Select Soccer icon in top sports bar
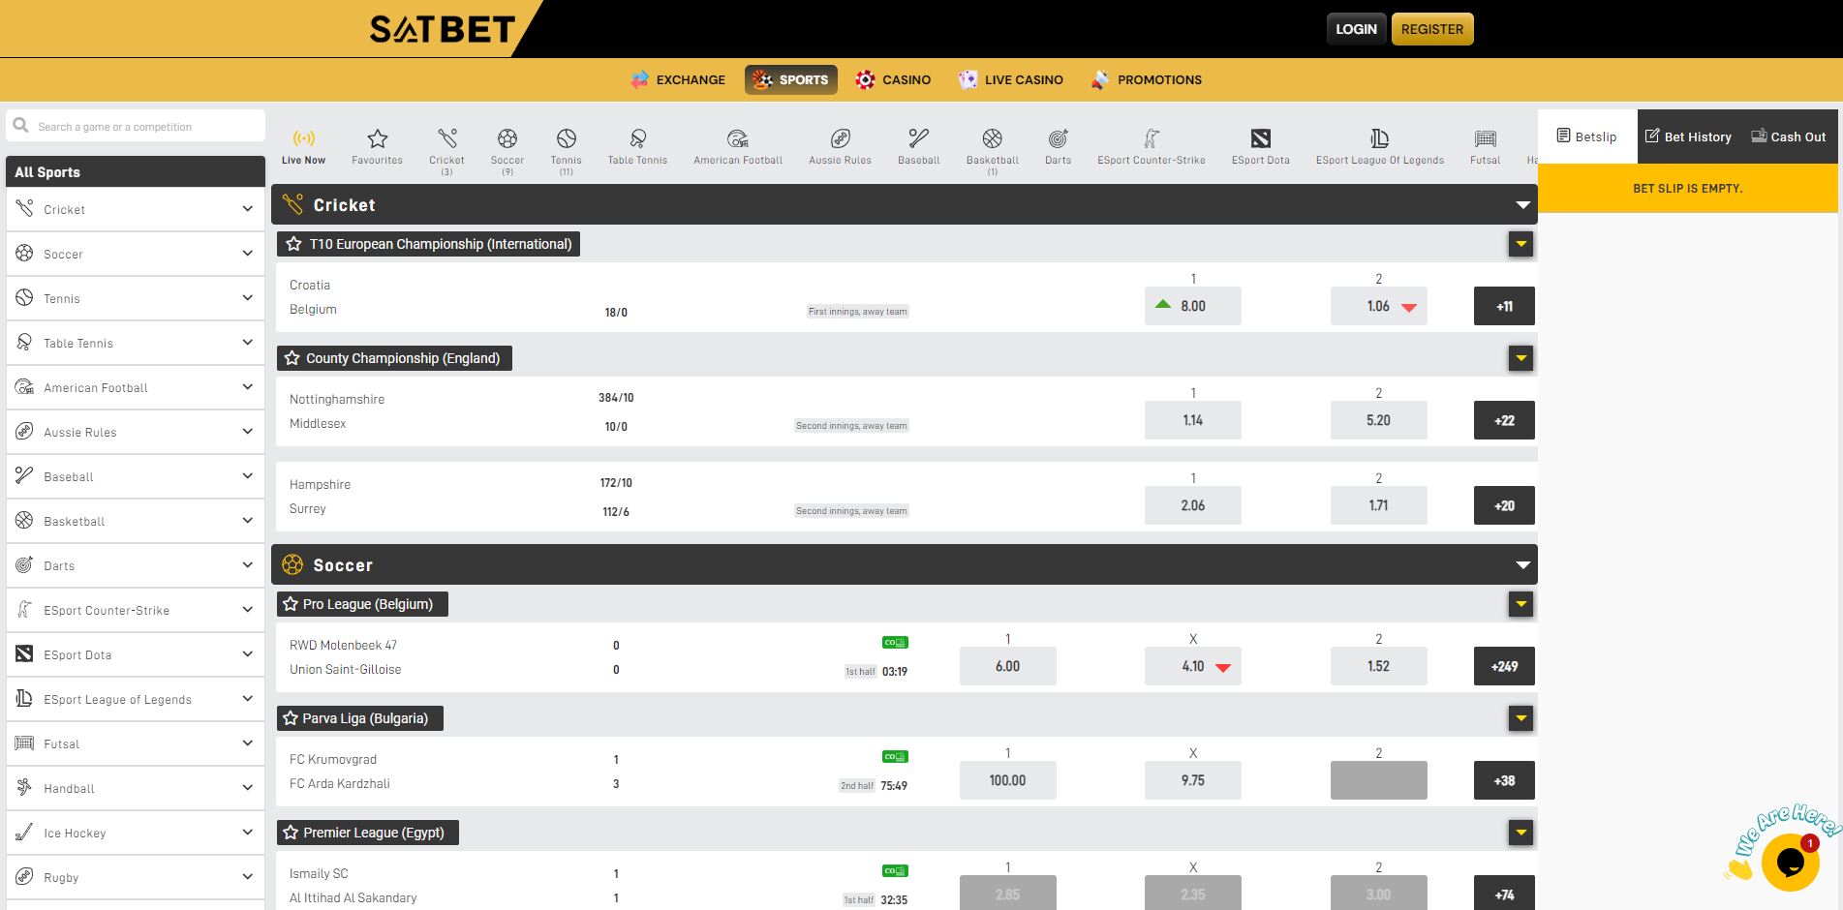The height and width of the screenshot is (910, 1843). (x=507, y=138)
